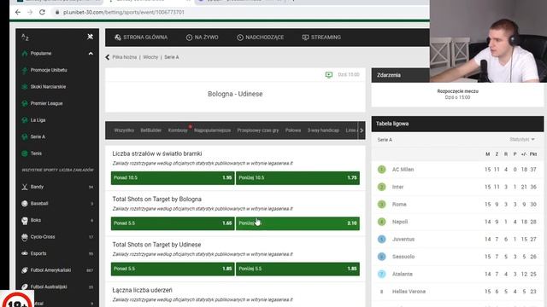Image resolution: width=547 pixels, height=307 pixels.
Task: Open Popularne in the sidebar
Action: coord(41,53)
